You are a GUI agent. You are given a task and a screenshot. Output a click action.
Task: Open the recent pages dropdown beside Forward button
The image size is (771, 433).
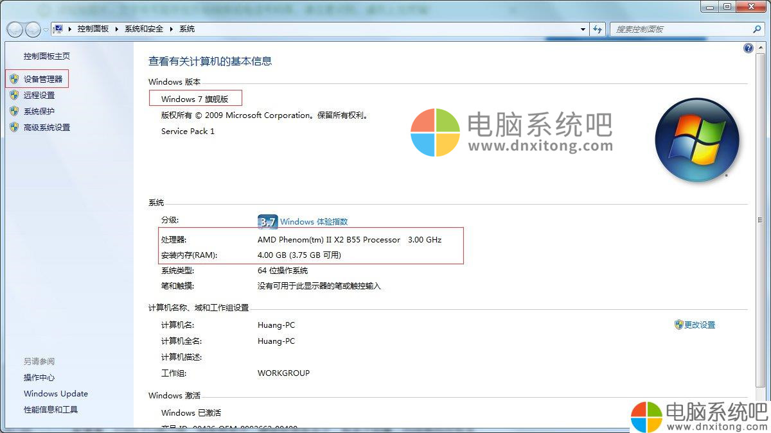[x=46, y=30]
